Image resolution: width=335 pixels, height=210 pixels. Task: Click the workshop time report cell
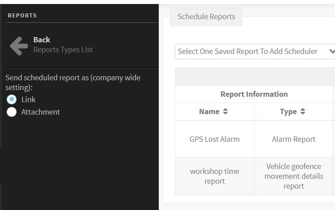coord(215,176)
